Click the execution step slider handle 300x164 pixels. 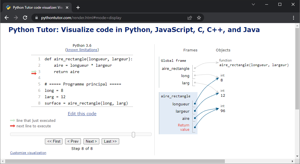(x=133, y=135)
